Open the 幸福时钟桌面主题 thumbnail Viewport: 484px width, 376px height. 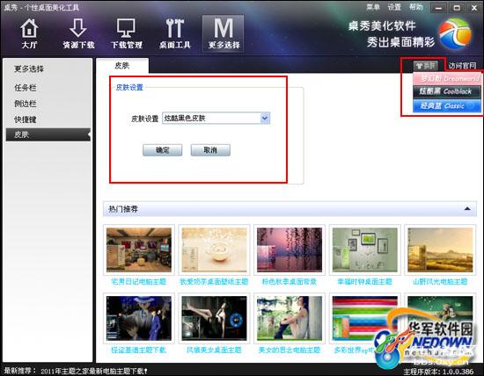coord(365,250)
